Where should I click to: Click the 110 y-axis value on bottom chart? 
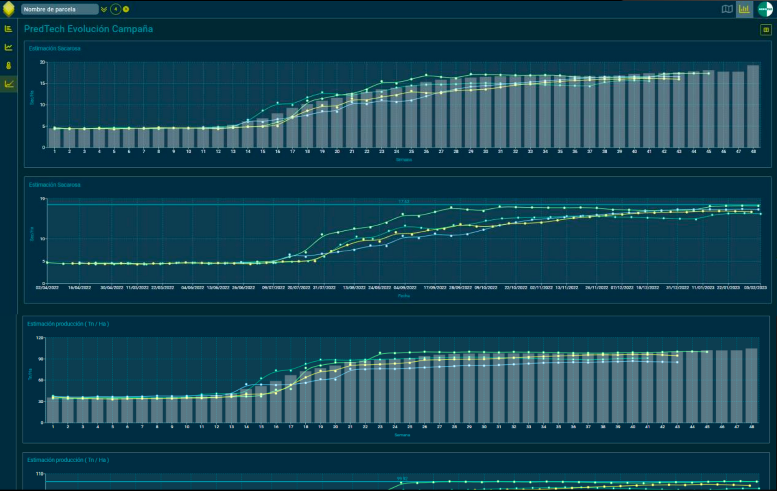point(40,474)
